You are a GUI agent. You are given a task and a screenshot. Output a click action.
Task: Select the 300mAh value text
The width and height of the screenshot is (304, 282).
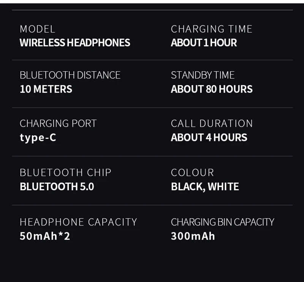click(x=193, y=236)
